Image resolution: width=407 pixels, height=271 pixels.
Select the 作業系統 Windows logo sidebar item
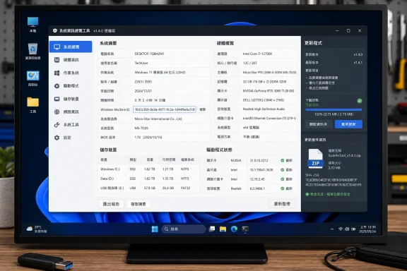pyautogui.click(x=71, y=73)
